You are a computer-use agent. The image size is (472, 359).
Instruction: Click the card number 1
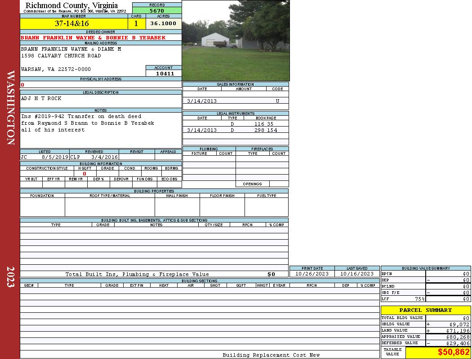[136, 23]
